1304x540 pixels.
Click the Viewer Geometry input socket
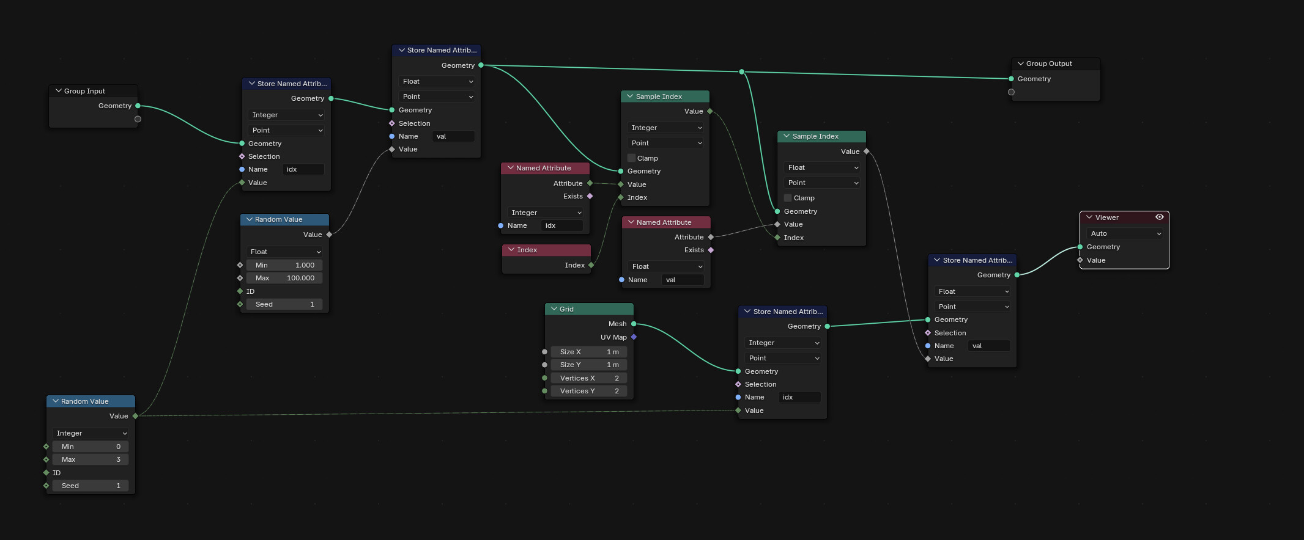coord(1080,247)
